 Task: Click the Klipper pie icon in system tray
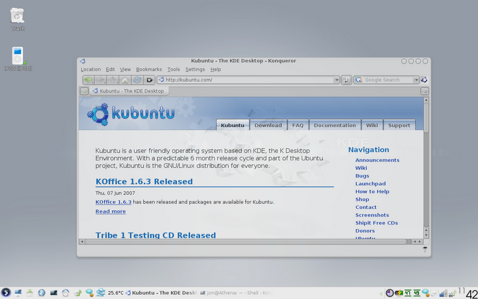click(390, 293)
